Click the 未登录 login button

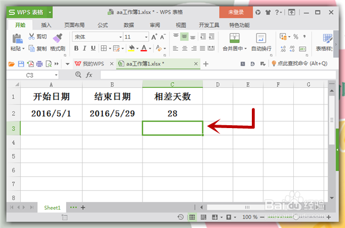(236, 12)
